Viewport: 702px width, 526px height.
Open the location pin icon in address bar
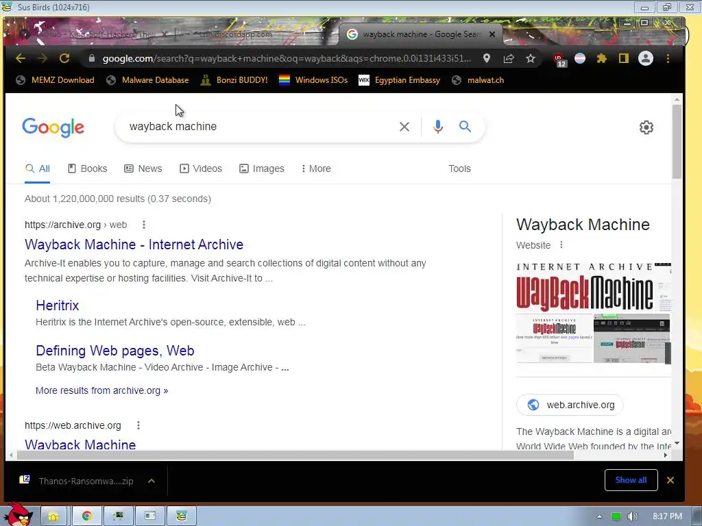(x=487, y=59)
